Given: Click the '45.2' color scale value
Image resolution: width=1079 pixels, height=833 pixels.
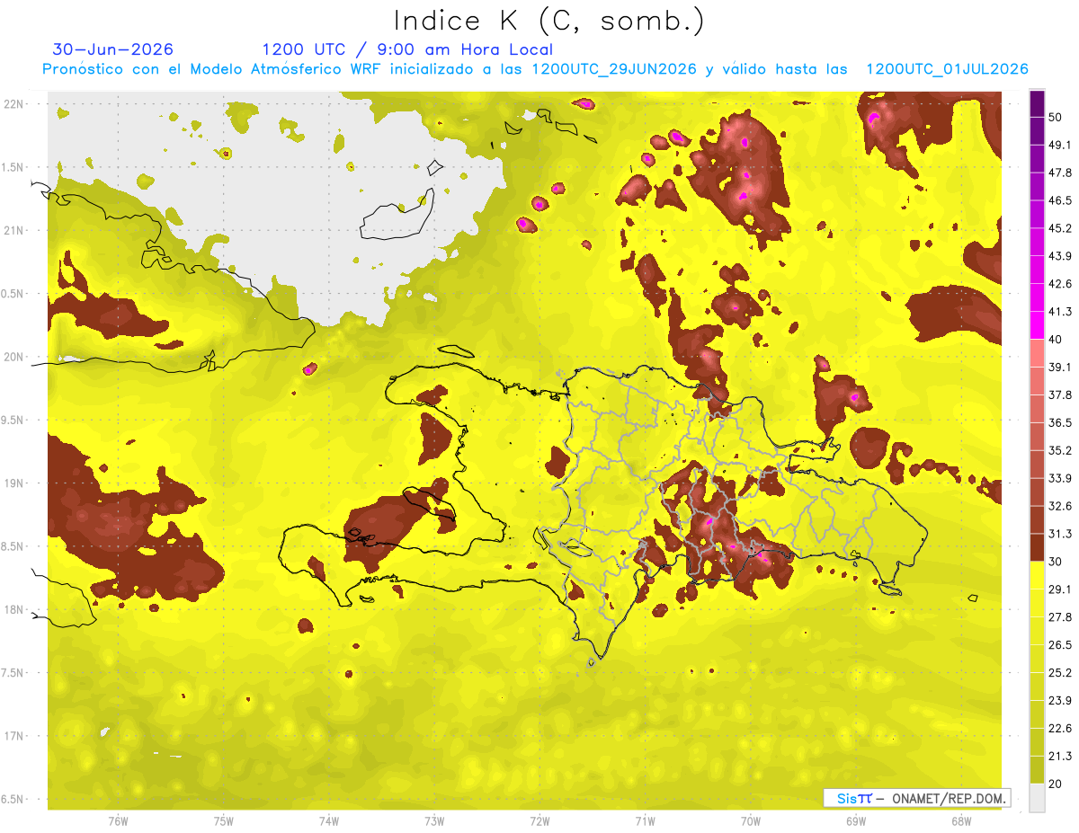Looking at the screenshot, I should tap(1060, 228).
